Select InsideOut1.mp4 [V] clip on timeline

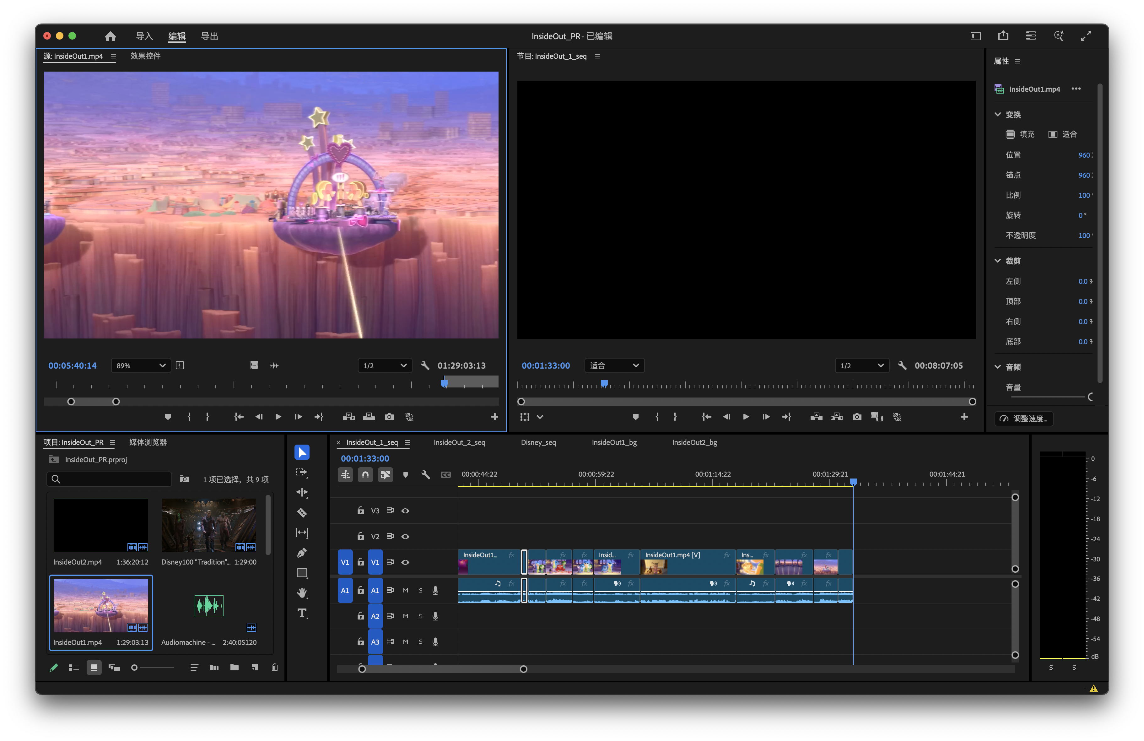pyautogui.click(x=687, y=562)
